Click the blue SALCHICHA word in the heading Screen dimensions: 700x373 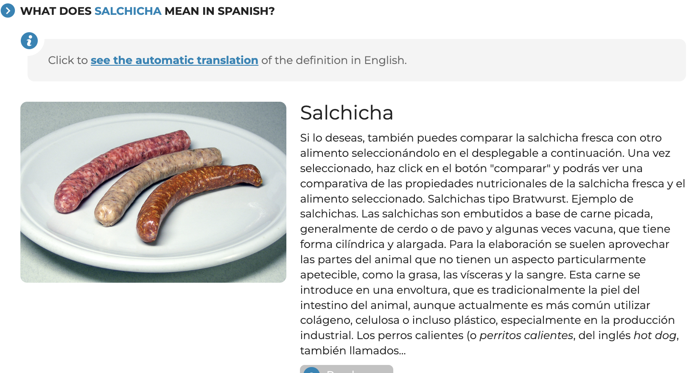point(128,11)
